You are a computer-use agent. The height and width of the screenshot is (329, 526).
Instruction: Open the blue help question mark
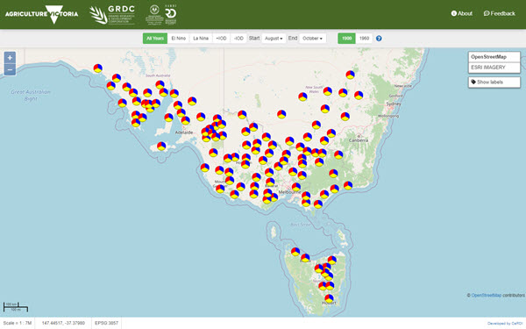point(379,39)
